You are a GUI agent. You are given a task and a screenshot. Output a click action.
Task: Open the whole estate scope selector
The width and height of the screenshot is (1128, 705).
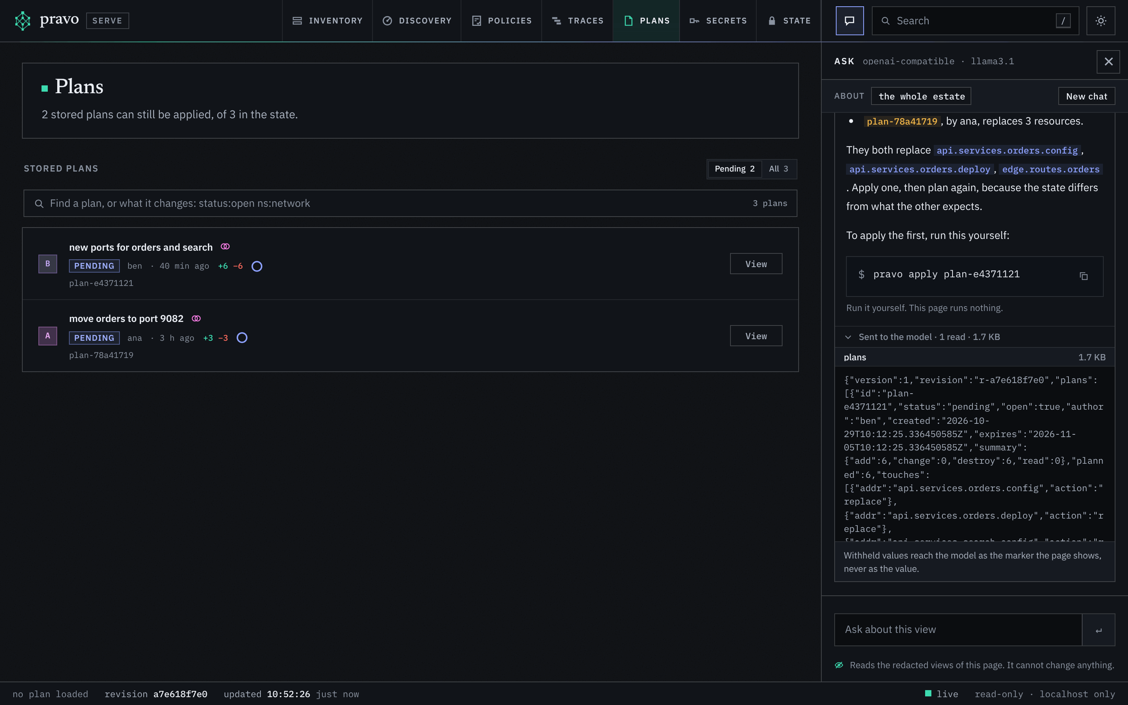point(921,96)
